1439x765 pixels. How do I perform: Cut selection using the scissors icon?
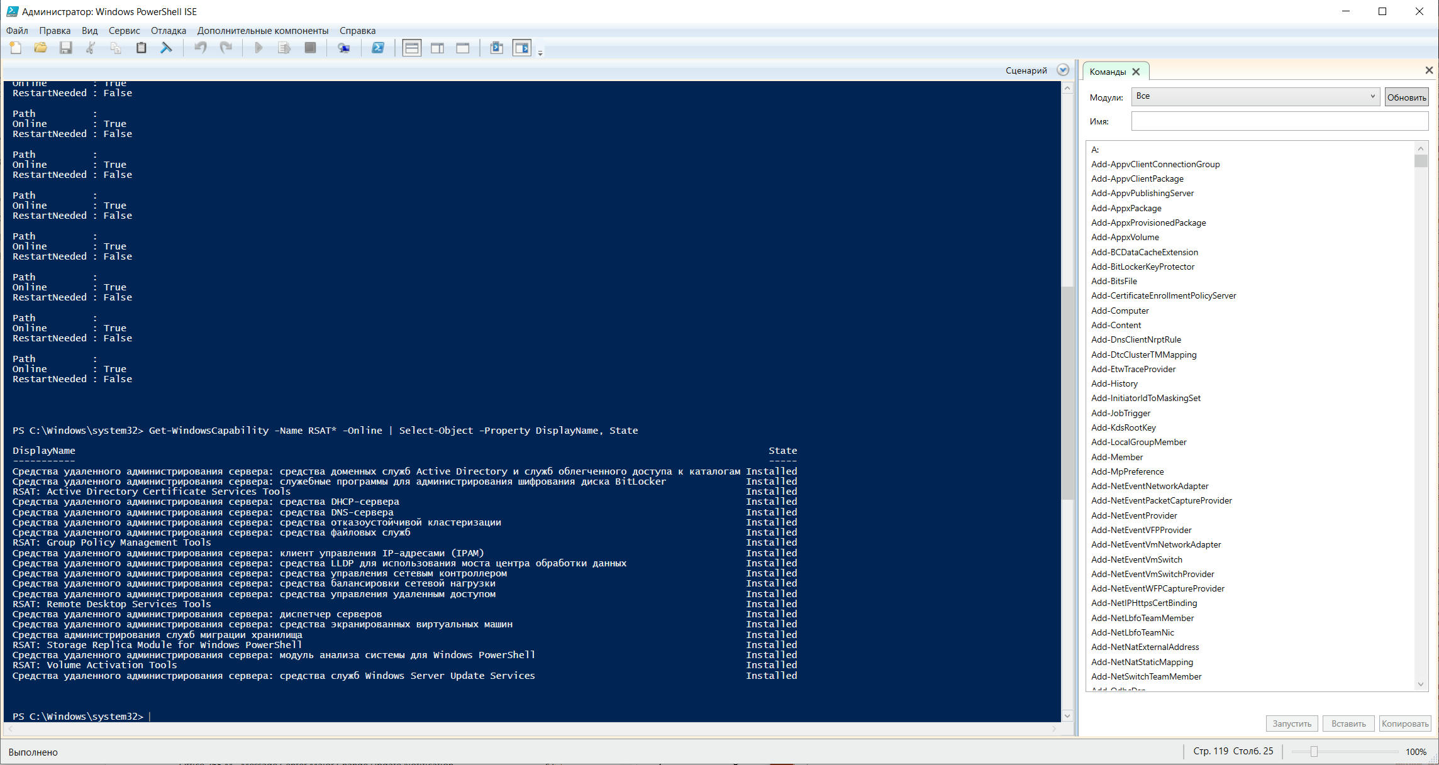(x=91, y=48)
